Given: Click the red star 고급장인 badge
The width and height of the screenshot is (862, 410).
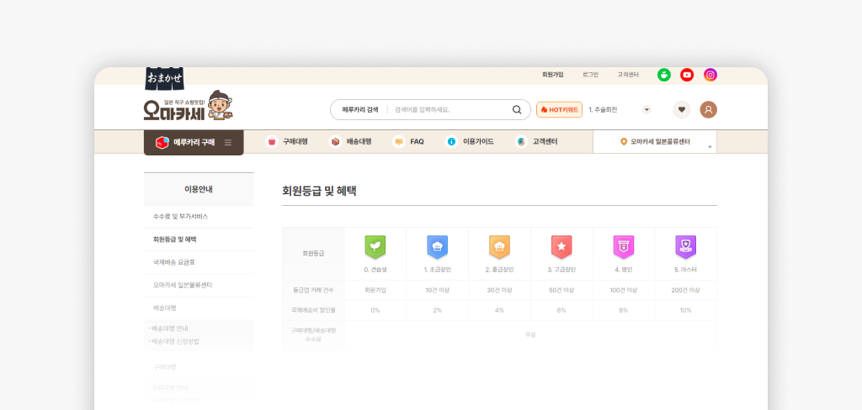Looking at the screenshot, I should pyautogui.click(x=561, y=247).
